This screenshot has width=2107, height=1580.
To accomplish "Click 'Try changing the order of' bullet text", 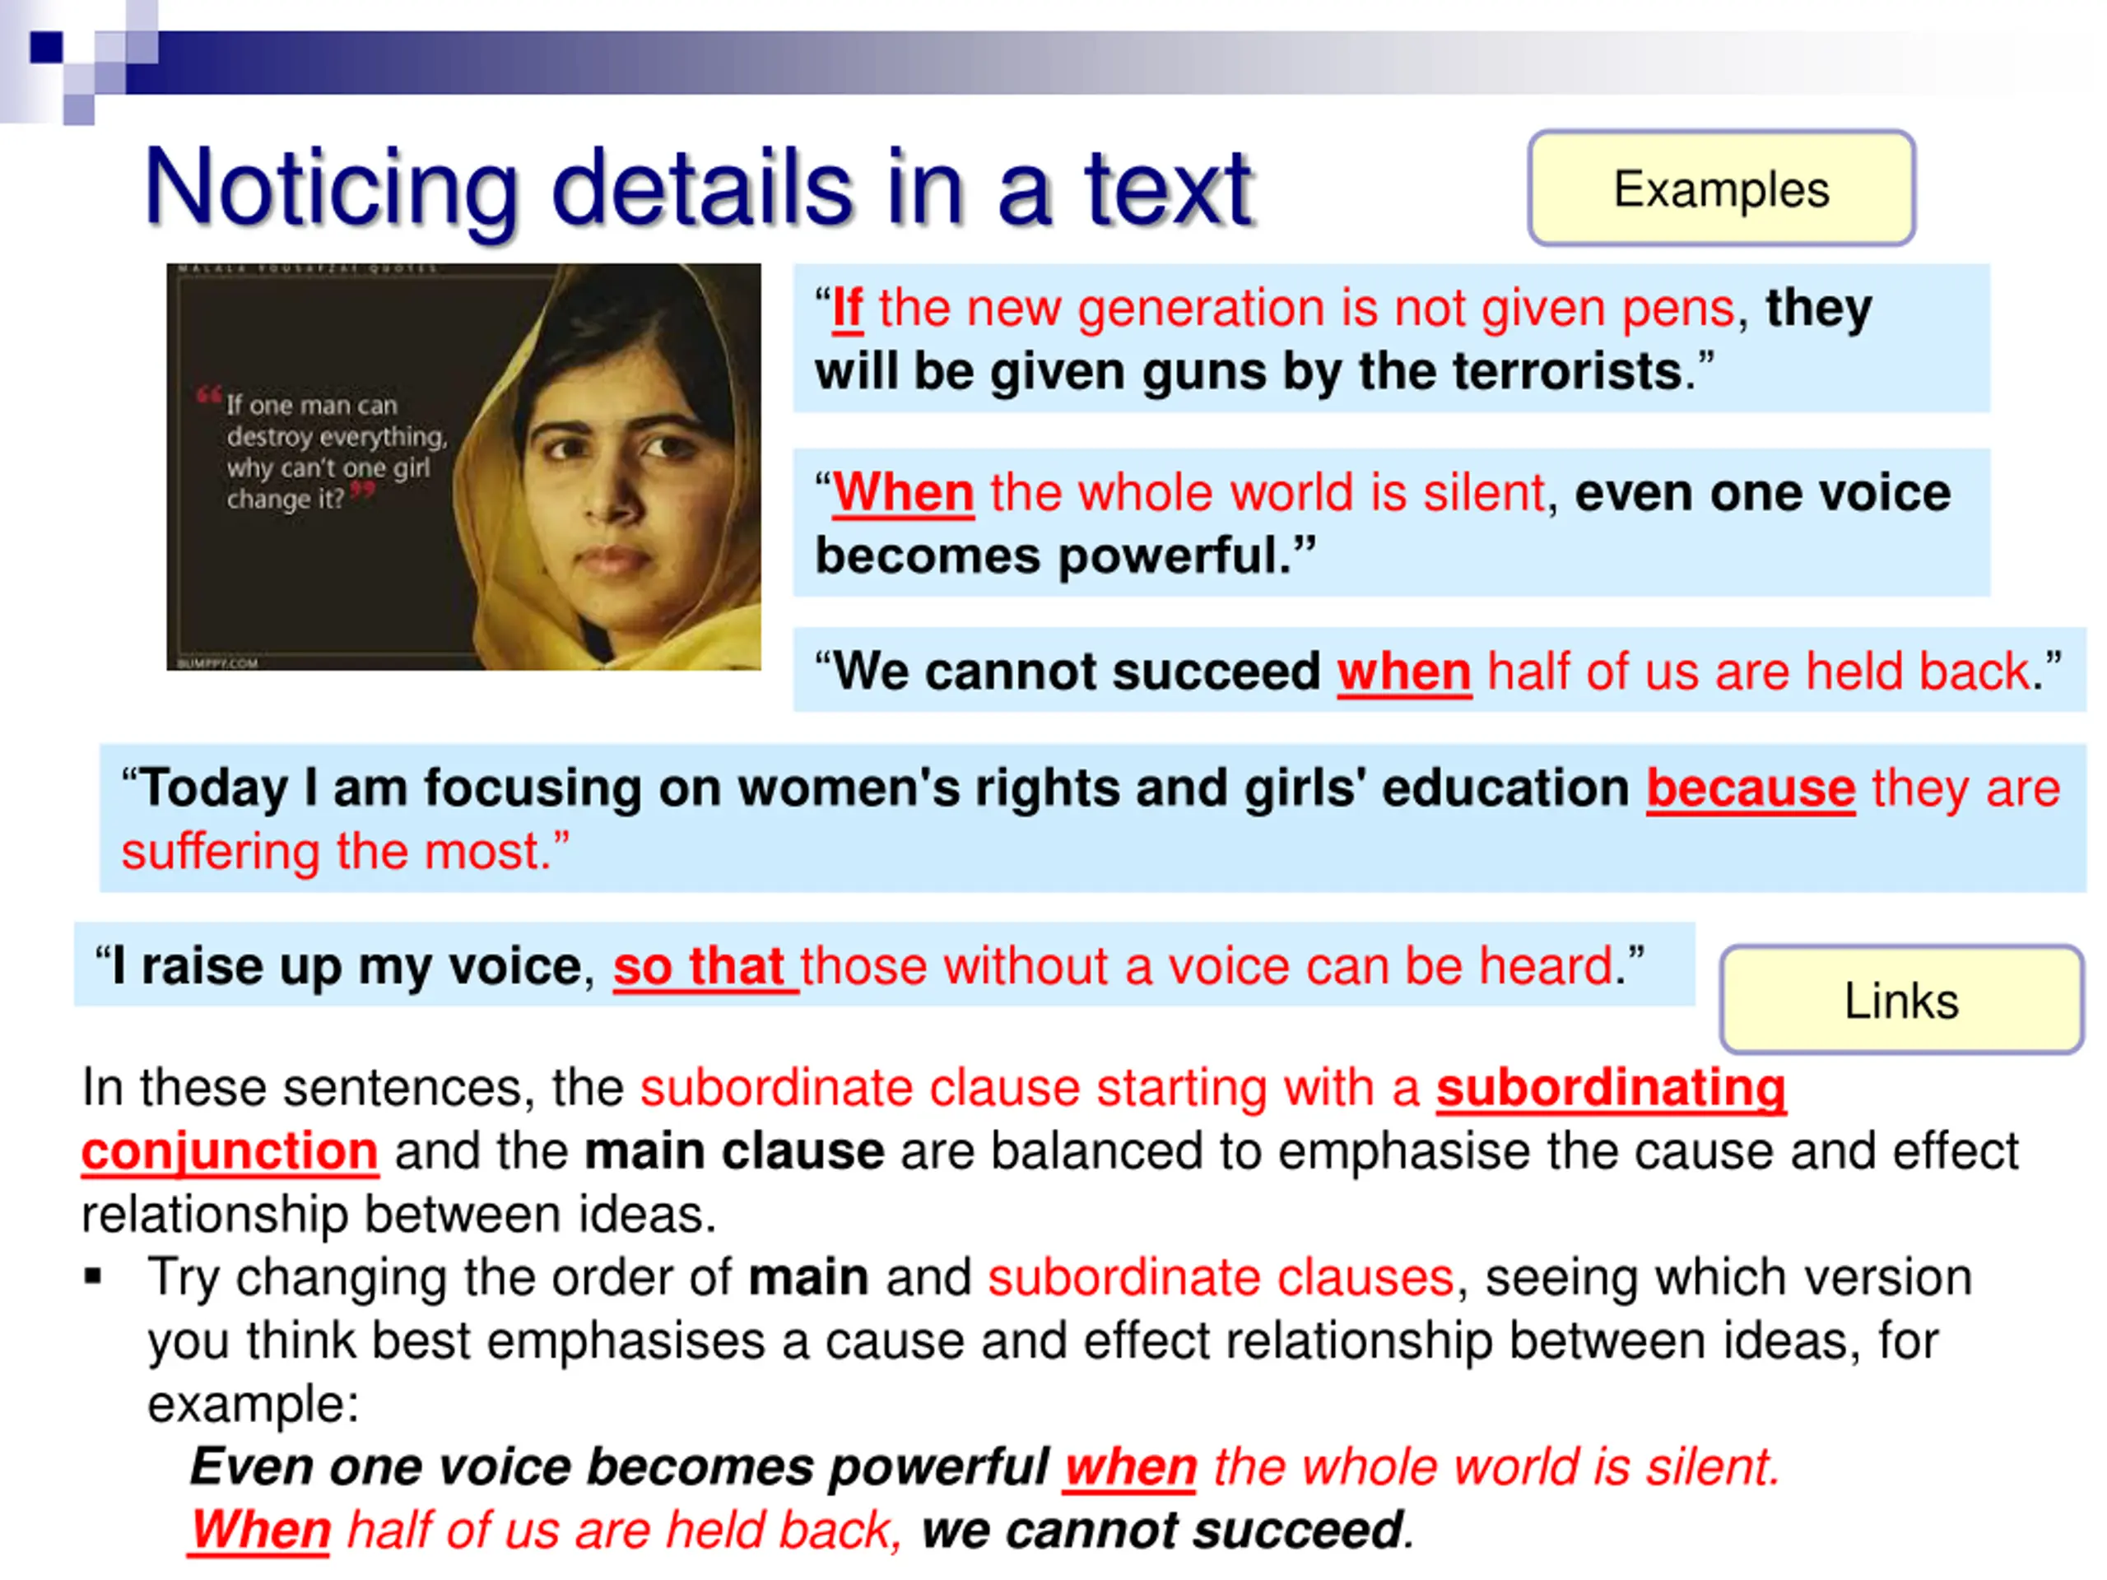I will tap(440, 1278).
